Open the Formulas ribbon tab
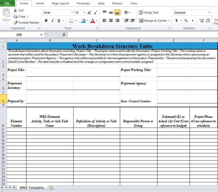Image resolution: width=218 pixels, height=192 pixels. pyautogui.click(x=83, y=3)
